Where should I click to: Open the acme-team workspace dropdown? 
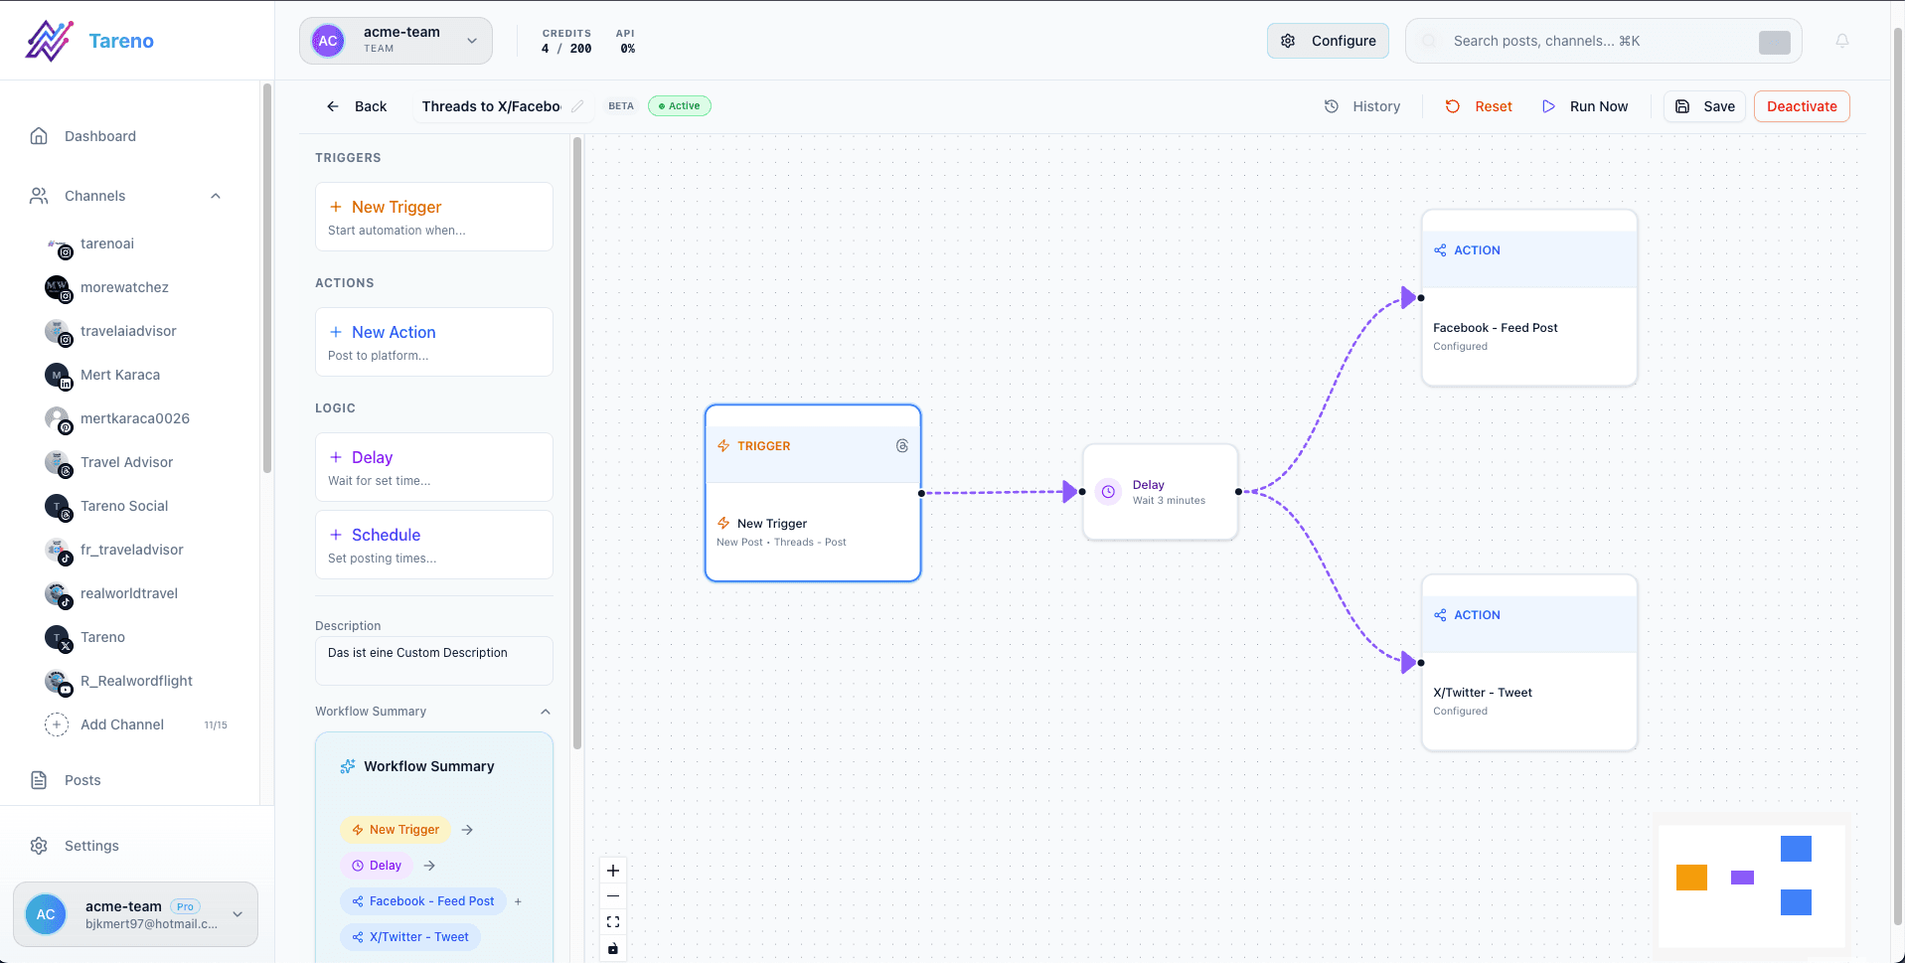pos(471,41)
